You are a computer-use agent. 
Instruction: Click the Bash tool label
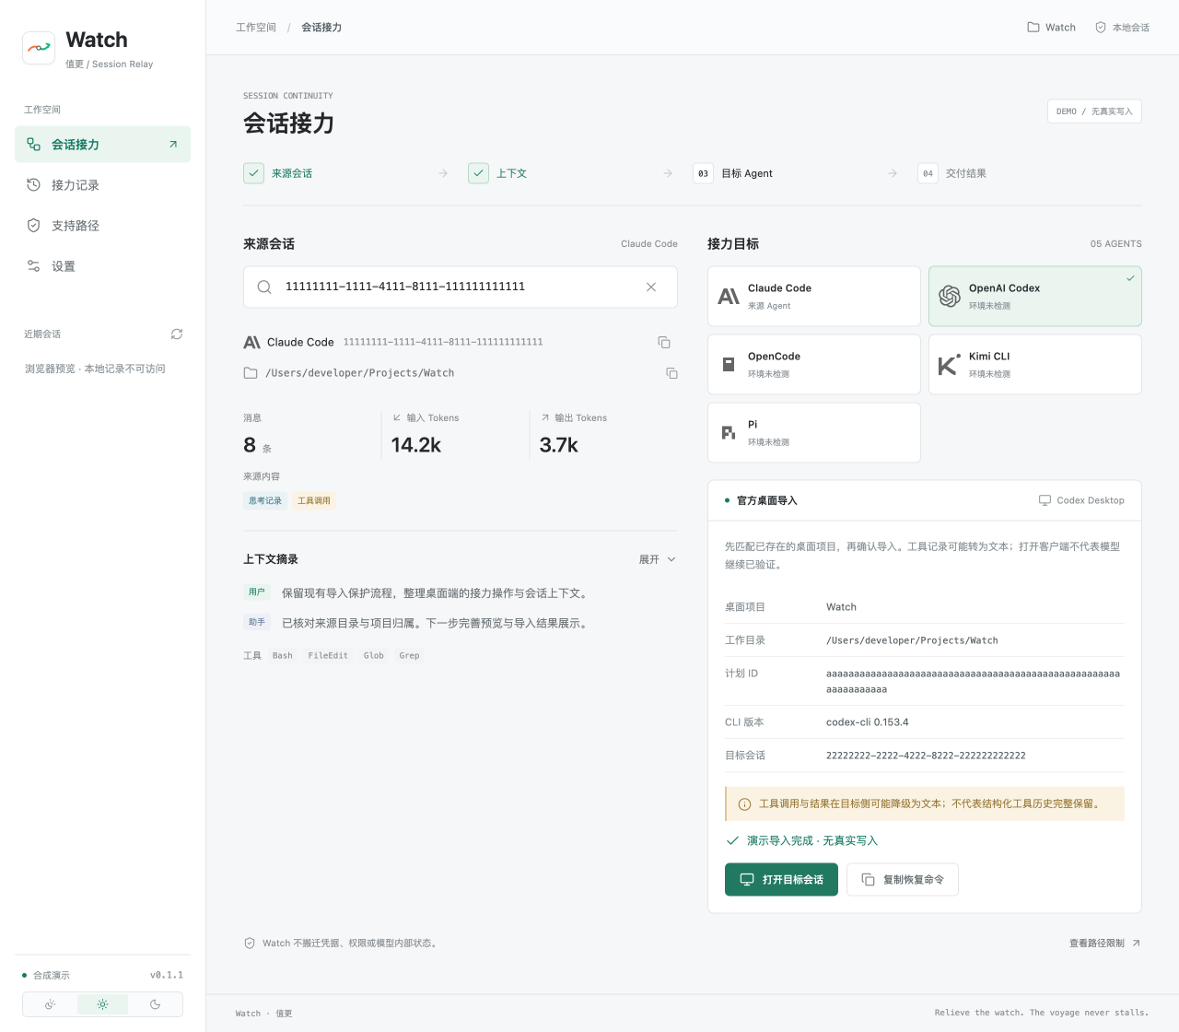(x=283, y=656)
